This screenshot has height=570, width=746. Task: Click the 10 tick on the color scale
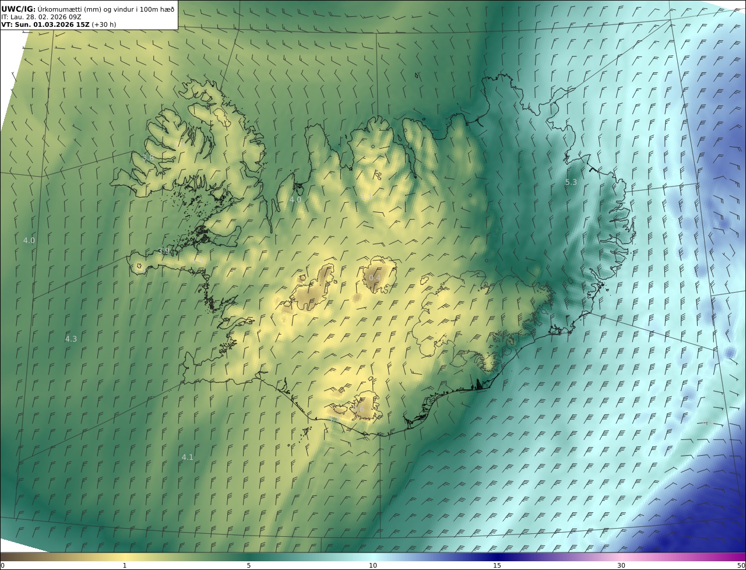pos(373,565)
